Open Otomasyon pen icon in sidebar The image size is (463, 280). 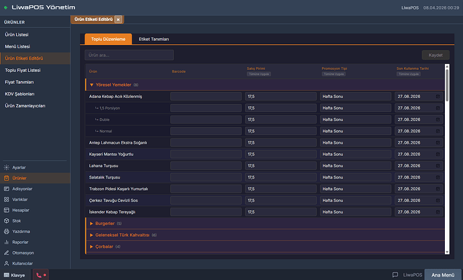(7, 252)
